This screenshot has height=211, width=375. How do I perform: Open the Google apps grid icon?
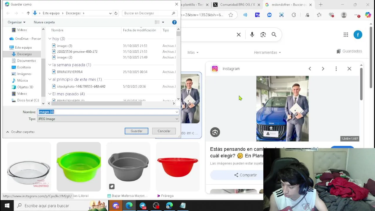tap(346, 35)
